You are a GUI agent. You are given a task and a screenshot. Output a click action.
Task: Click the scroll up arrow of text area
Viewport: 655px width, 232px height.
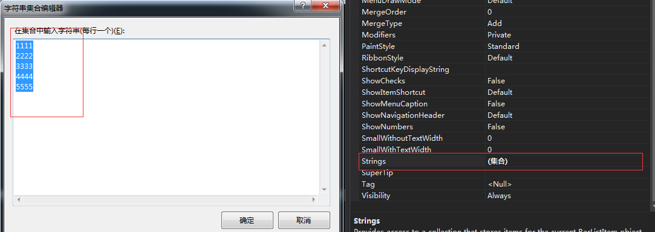coord(324,45)
